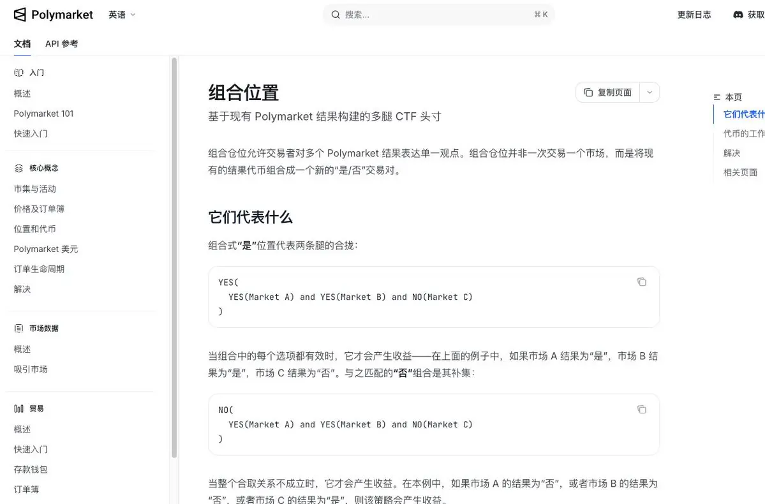Image resolution: width=765 pixels, height=504 pixels.
Task: Jump to 代币的工作 in page outline
Action: pyautogui.click(x=744, y=134)
